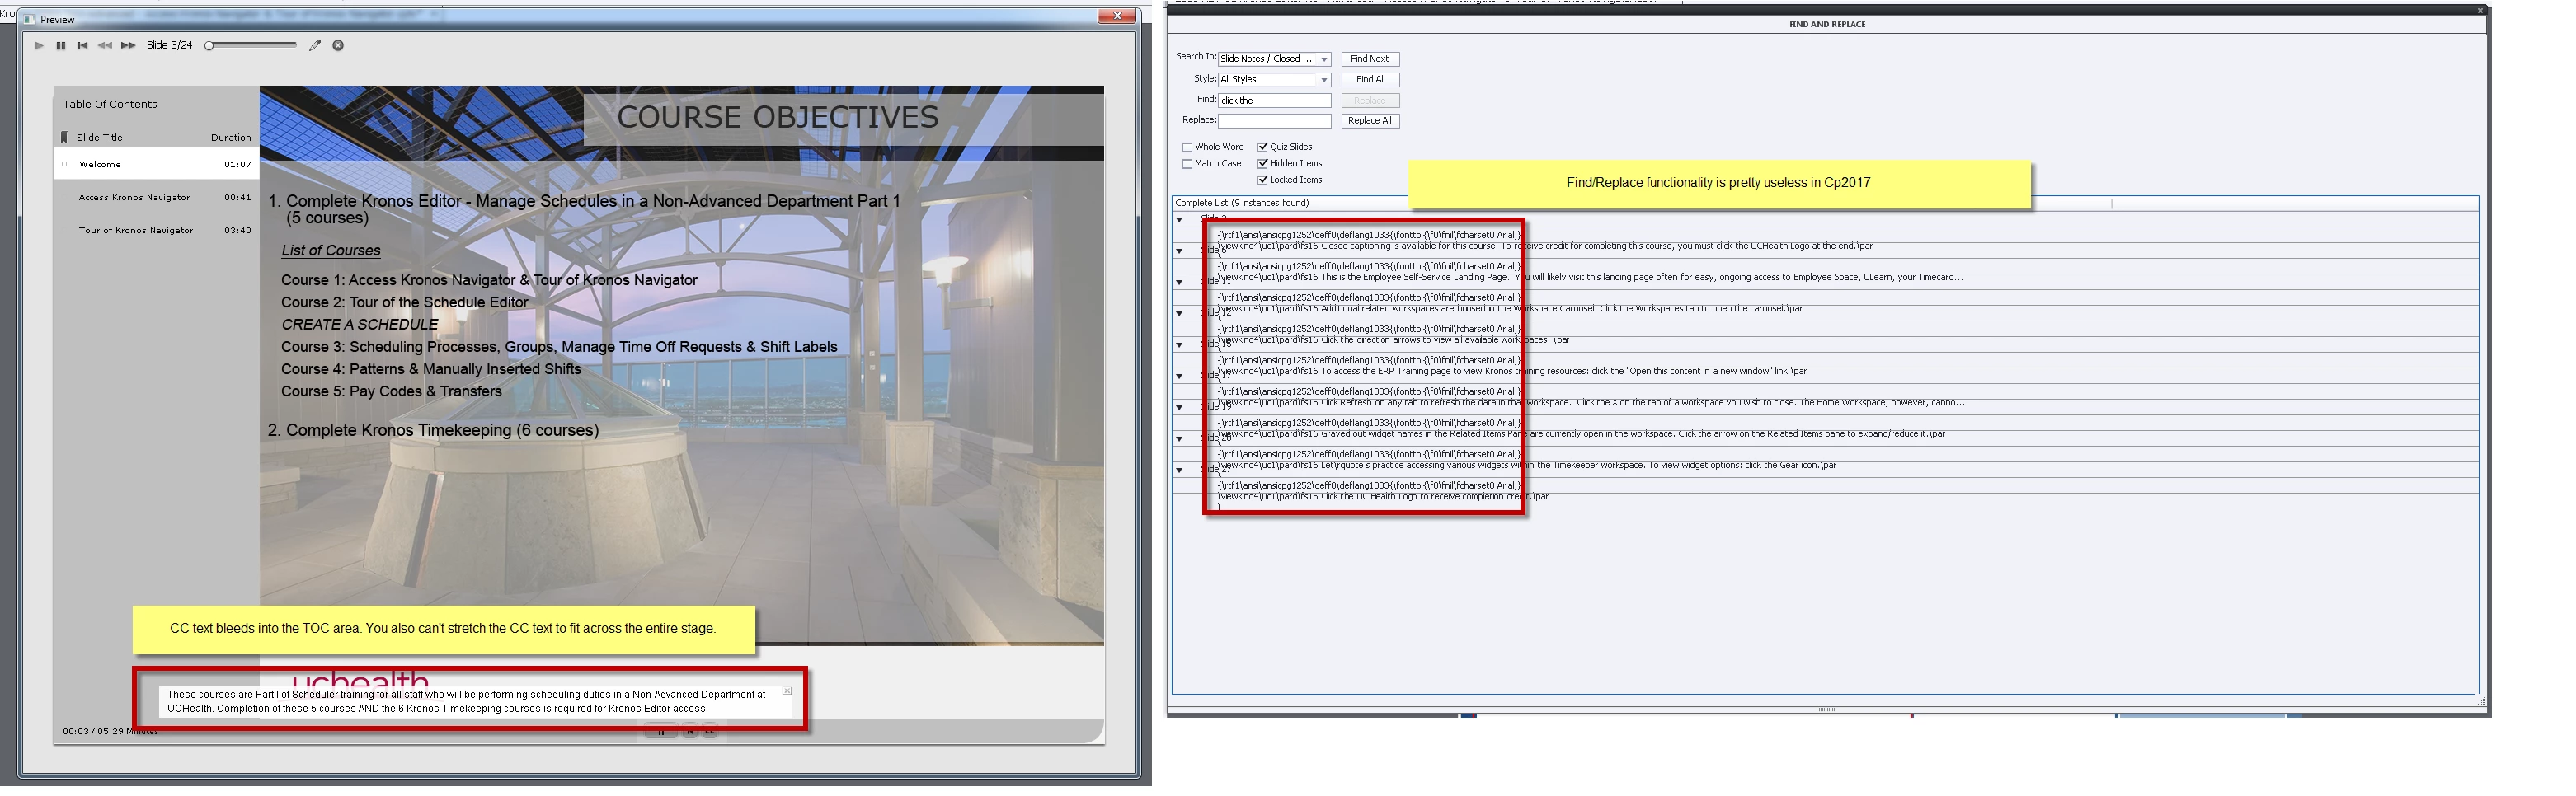Click the round X icon to end the preview
The width and height of the screenshot is (2576, 796).
point(338,45)
